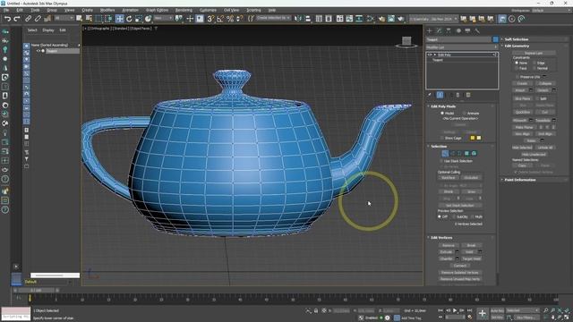Click the Unhide All button

545,148
